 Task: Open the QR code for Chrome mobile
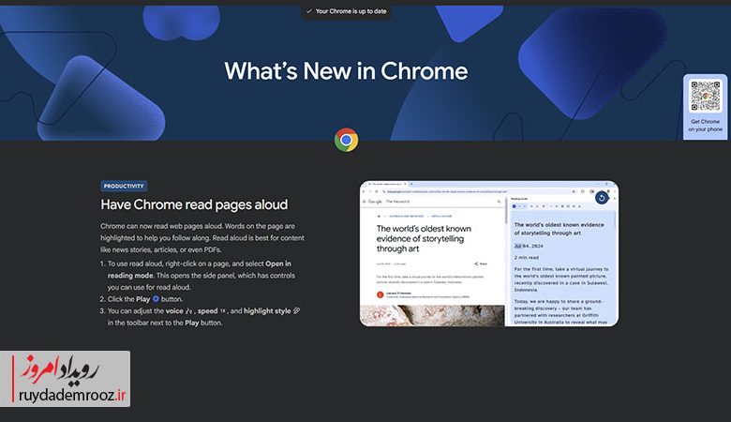tap(706, 96)
